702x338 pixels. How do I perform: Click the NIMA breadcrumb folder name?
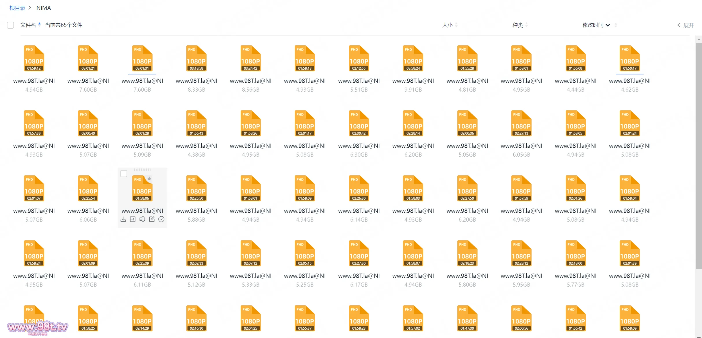[44, 8]
